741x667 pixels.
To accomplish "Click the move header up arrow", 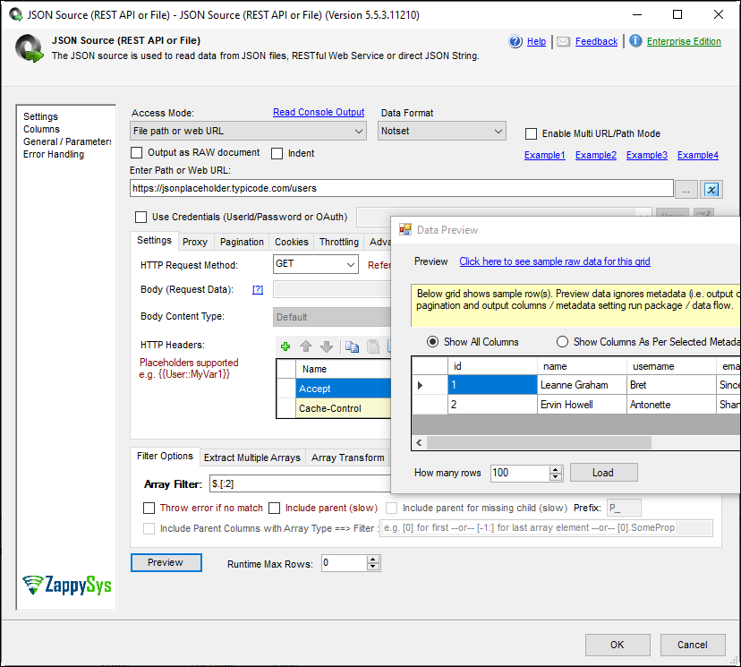I will [x=306, y=346].
